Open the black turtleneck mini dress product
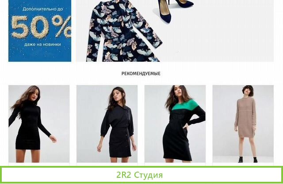The height and width of the screenshot is (184, 283). coord(39,124)
